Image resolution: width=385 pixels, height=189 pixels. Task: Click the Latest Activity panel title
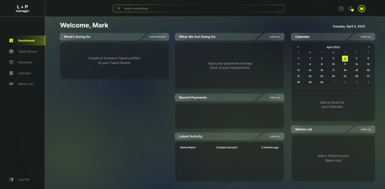coord(191,136)
